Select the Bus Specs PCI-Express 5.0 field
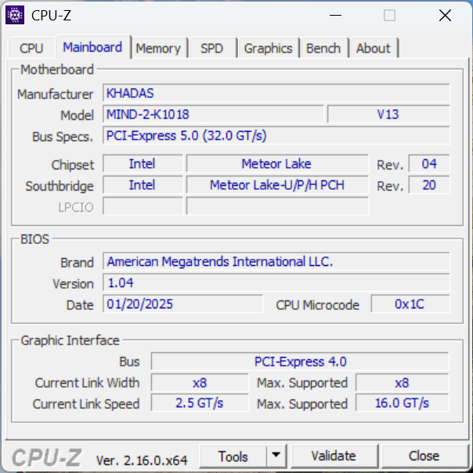 click(276, 136)
